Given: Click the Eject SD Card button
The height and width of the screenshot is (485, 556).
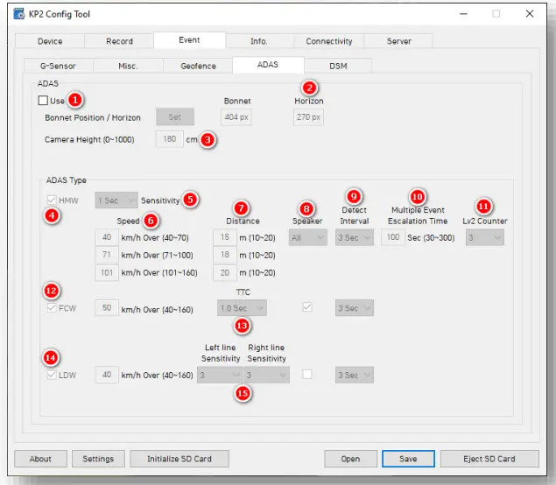Looking at the screenshot, I should pyautogui.click(x=489, y=459).
